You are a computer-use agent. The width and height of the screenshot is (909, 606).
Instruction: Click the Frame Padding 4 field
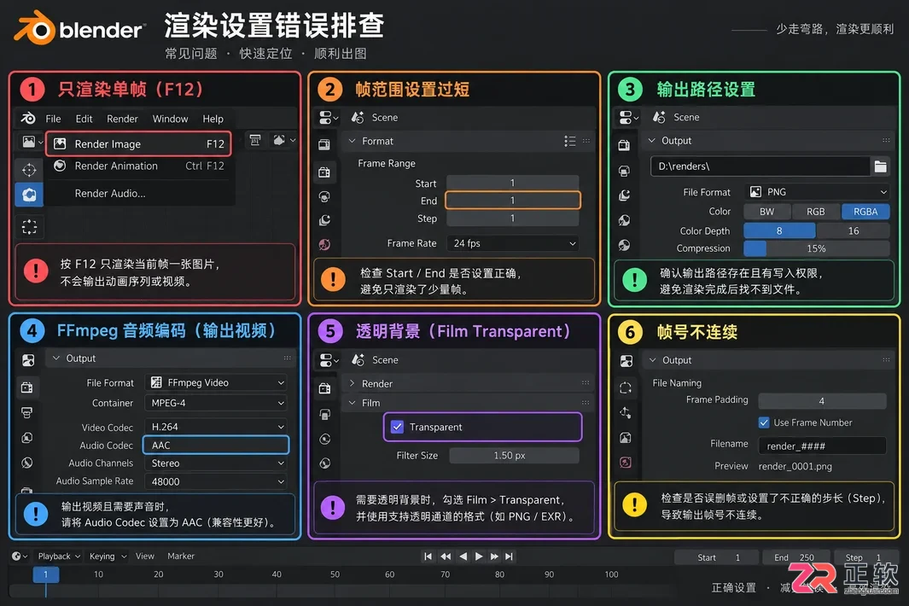822,400
